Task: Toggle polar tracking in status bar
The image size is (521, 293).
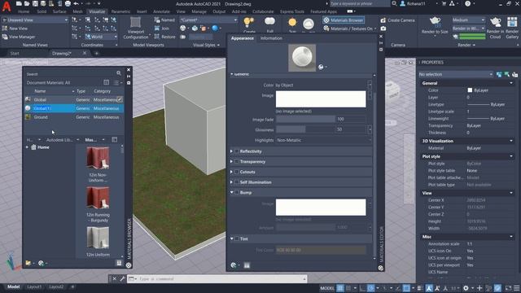Action: coord(371,288)
